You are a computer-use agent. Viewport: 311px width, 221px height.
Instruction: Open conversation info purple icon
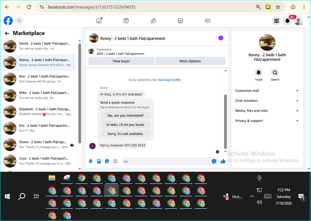(221, 38)
